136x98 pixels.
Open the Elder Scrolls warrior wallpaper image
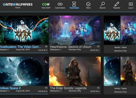pos(75,71)
